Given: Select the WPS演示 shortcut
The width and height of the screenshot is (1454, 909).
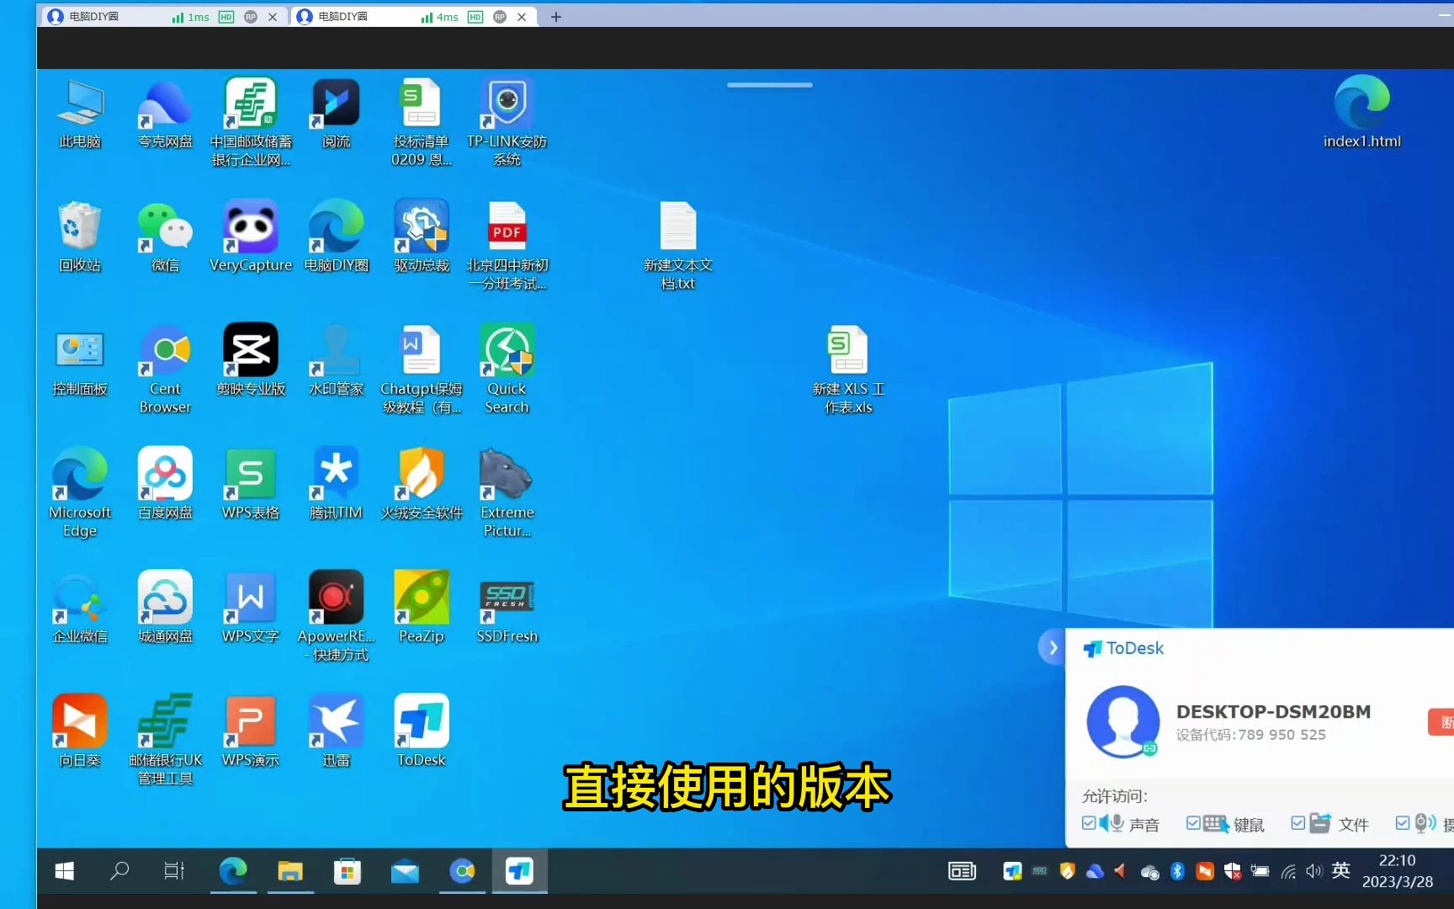Looking at the screenshot, I should tap(251, 732).
